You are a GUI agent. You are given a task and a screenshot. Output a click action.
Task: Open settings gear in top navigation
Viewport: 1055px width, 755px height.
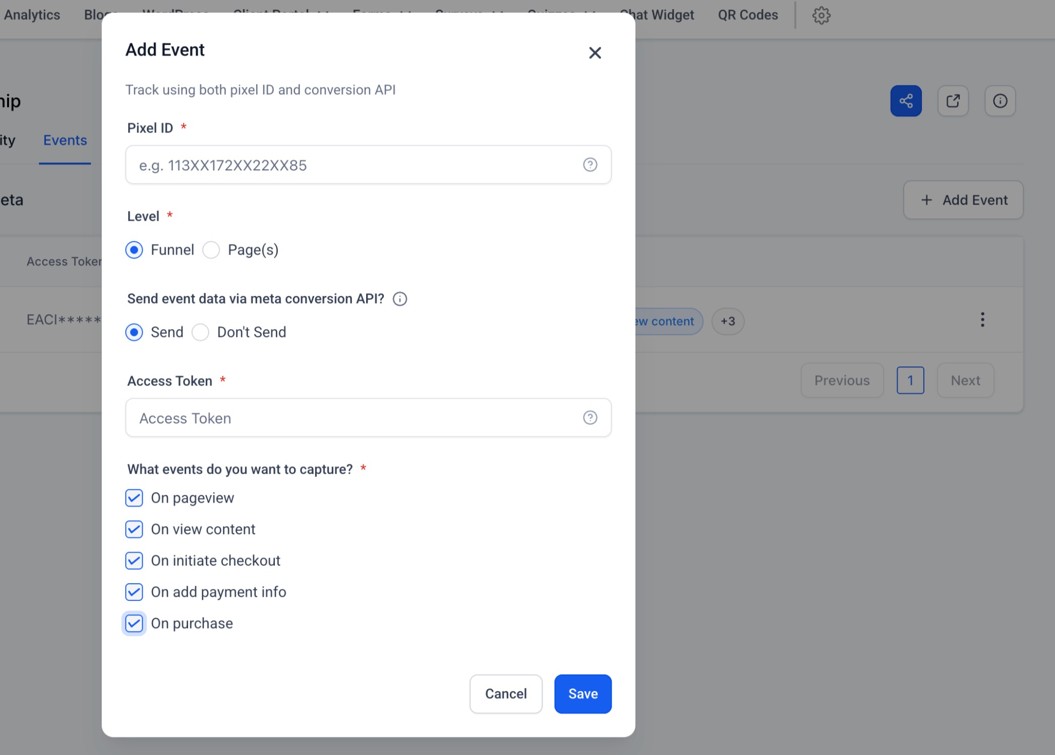point(820,16)
